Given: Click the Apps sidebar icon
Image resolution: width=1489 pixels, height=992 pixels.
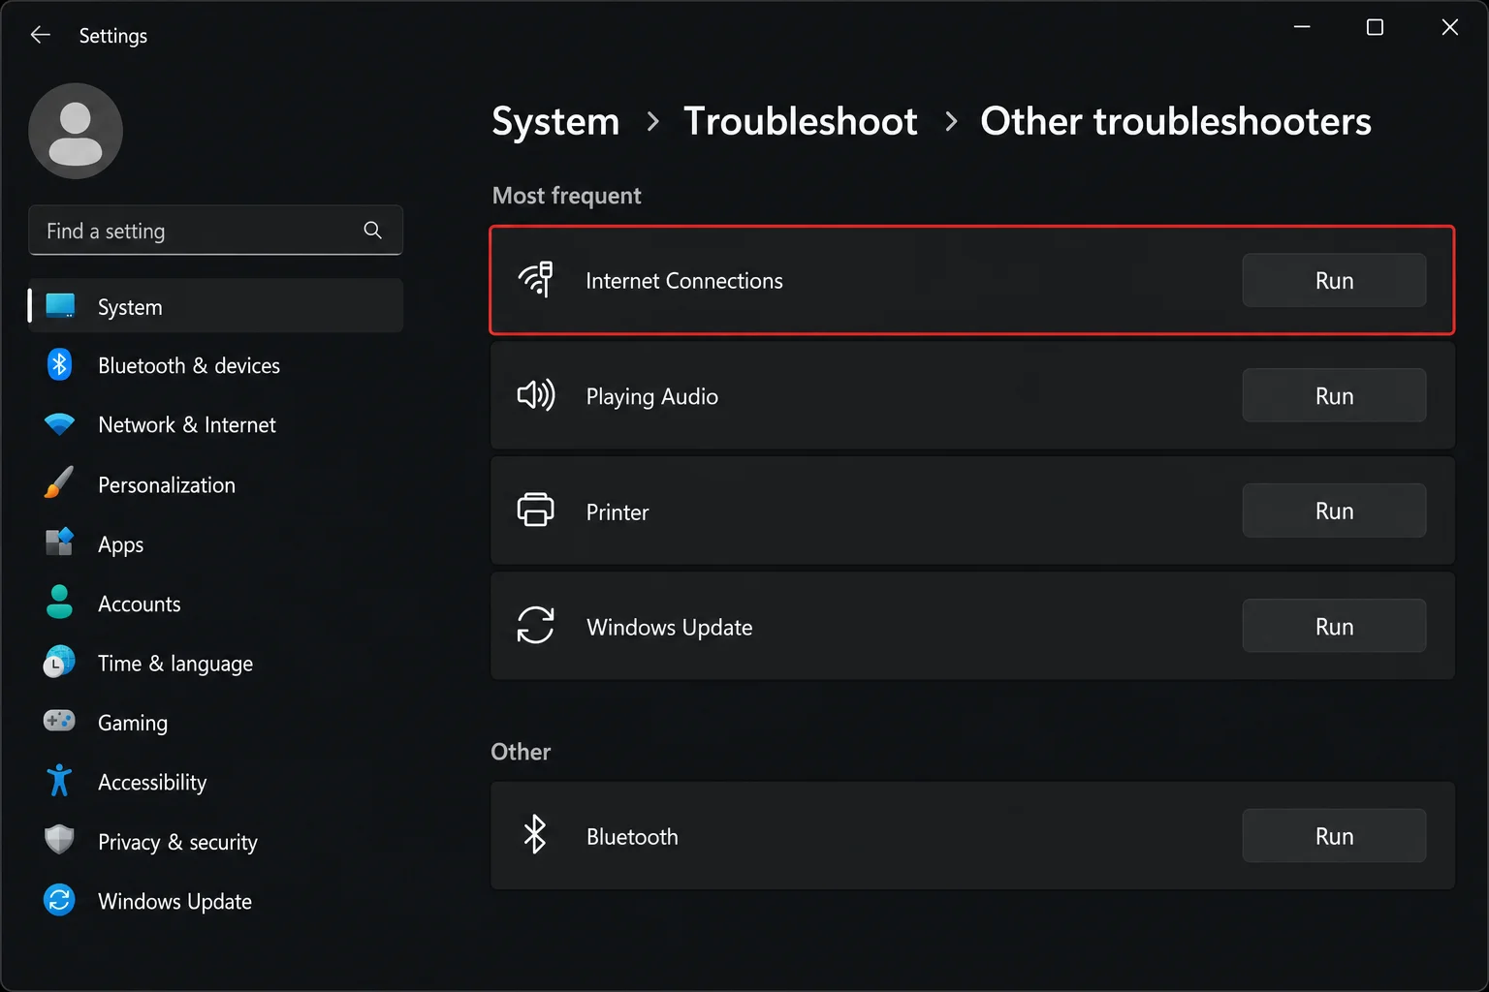Looking at the screenshot, I should coord(59,542).
